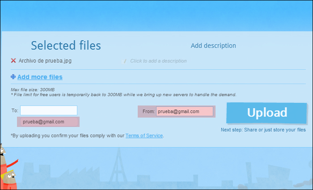Click the Add description heading
Screen dimensions: 313x190
click(x=213, y=46)
